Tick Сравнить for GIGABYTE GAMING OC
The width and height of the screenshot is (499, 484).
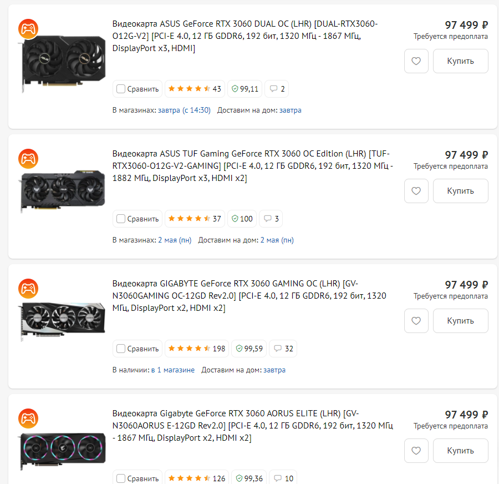click(121, 349)
